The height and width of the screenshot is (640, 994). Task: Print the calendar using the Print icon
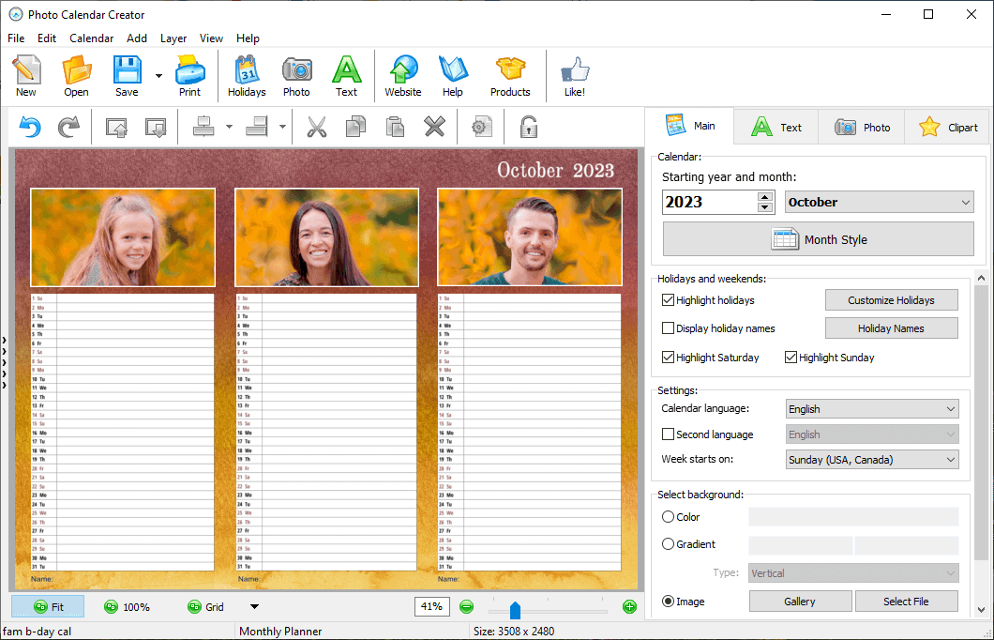(189, 75)
